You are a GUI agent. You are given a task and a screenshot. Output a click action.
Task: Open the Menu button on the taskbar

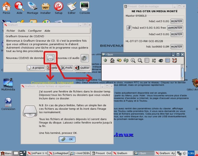pos(6,153)
